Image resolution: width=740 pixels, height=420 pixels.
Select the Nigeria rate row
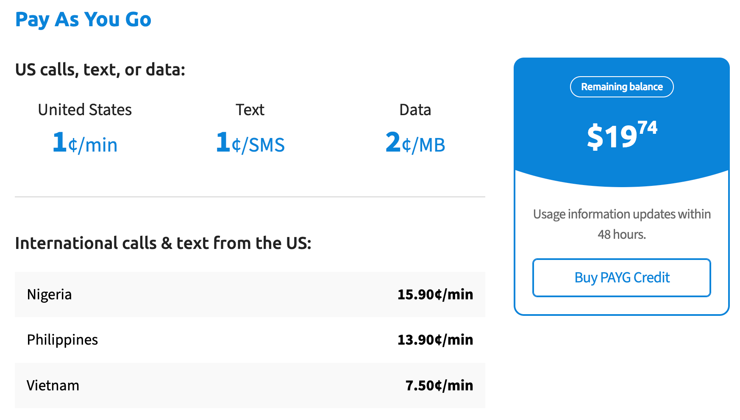pyautogui.click(x=250, y=295)
